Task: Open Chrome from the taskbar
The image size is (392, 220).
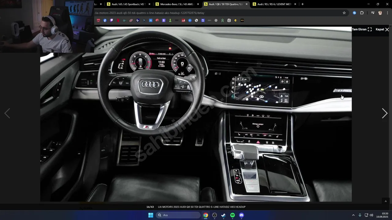Action: (205, 215)
